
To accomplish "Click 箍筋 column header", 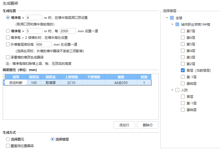I will [121, 77].
